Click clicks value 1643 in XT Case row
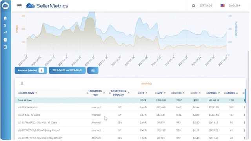This screenshot has height=141, width=251. coord(178,115)
